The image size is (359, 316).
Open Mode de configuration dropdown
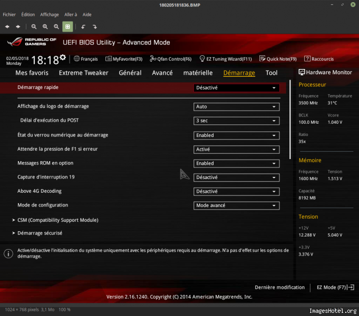click(236, 205)
